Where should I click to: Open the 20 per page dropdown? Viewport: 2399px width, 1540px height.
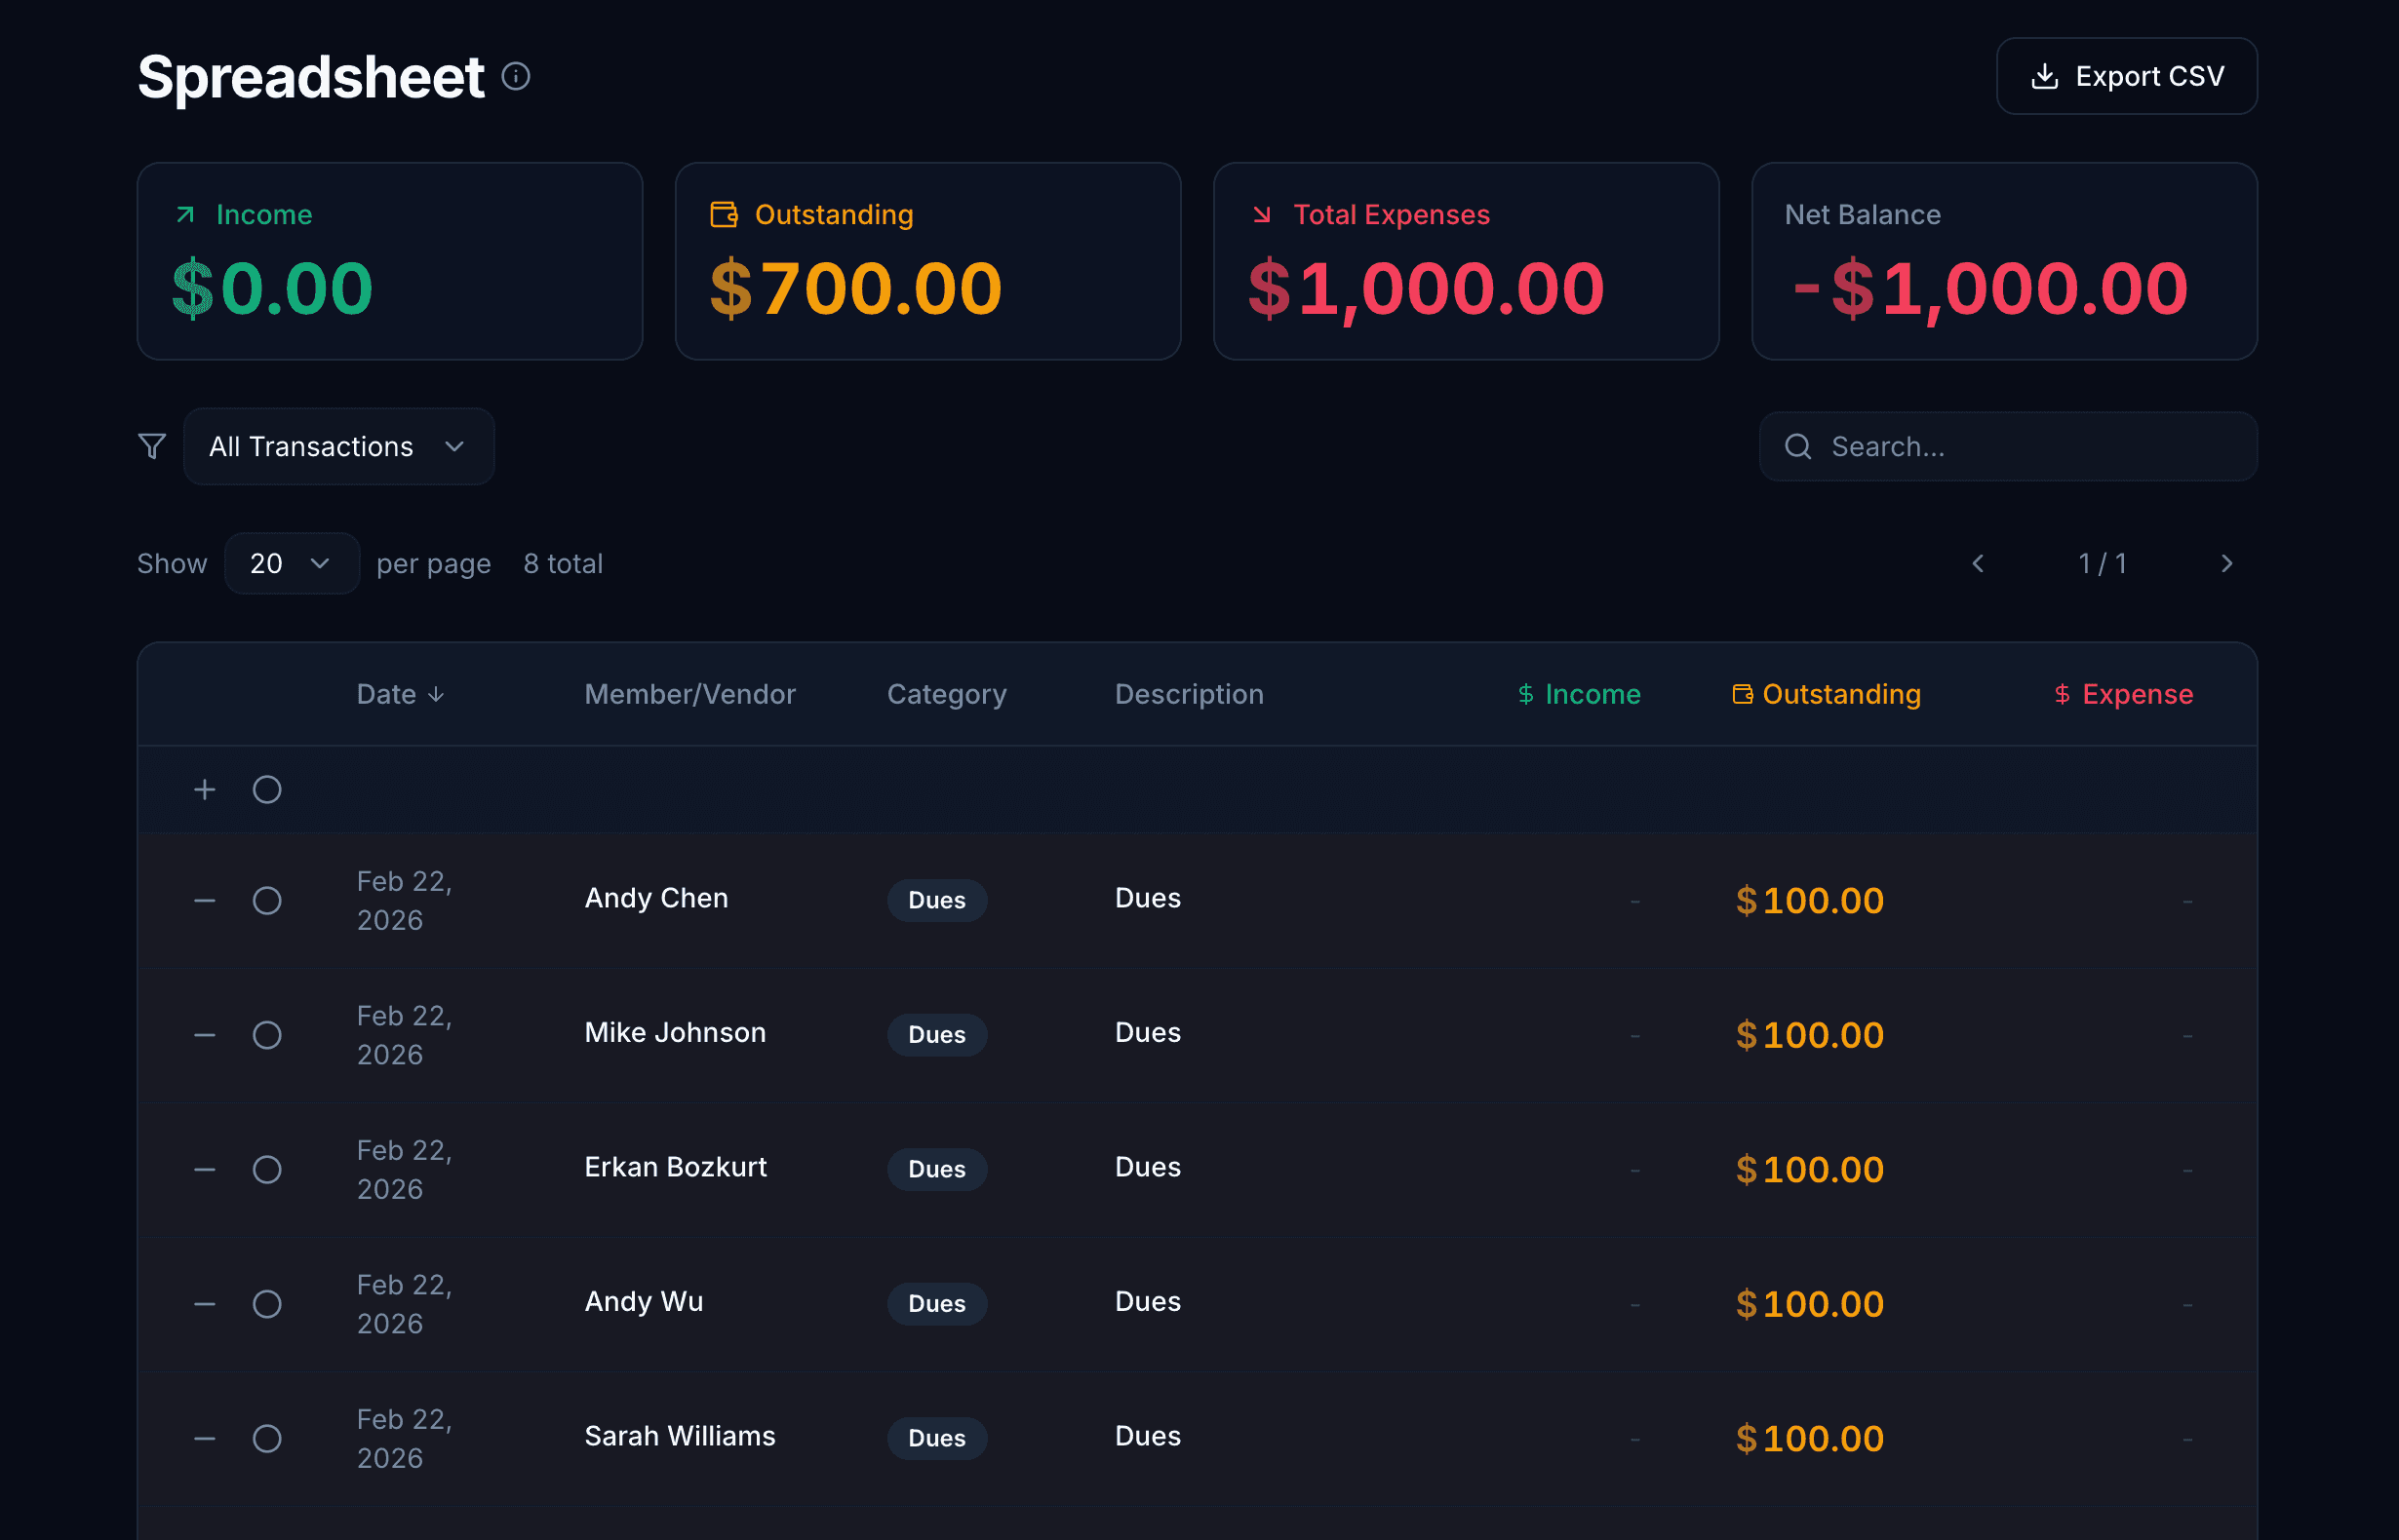[x=292, y=564]
